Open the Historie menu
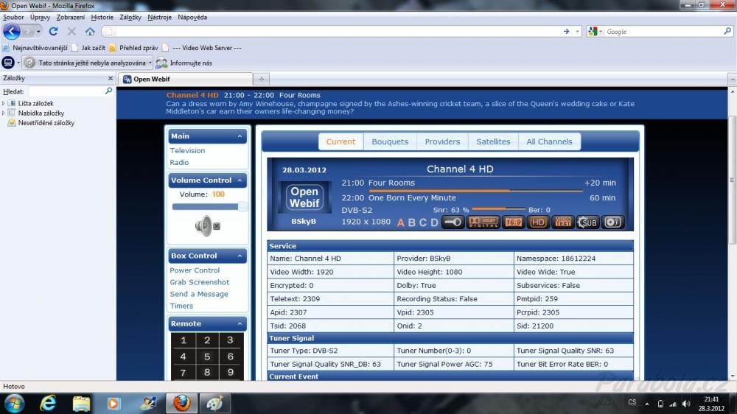Image resolution: width=737 pixels, height=414 pixels. click(102, 18)
